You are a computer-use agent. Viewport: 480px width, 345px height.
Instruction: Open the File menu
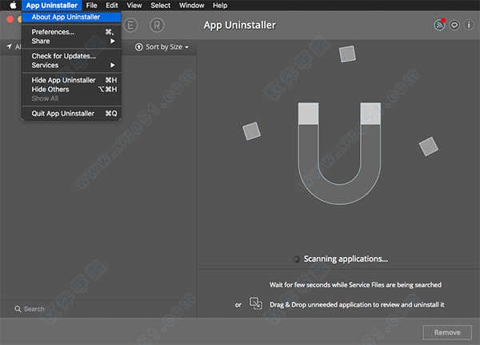point(91,6)
